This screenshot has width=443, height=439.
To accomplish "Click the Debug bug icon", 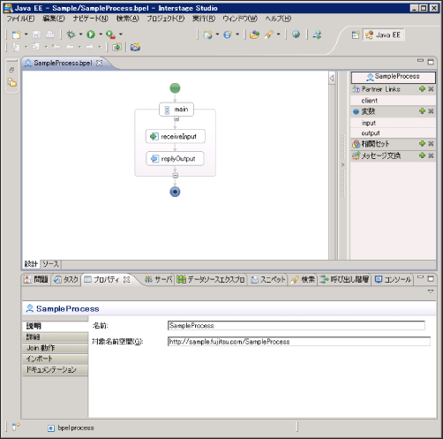I will [x=71, y=34].
